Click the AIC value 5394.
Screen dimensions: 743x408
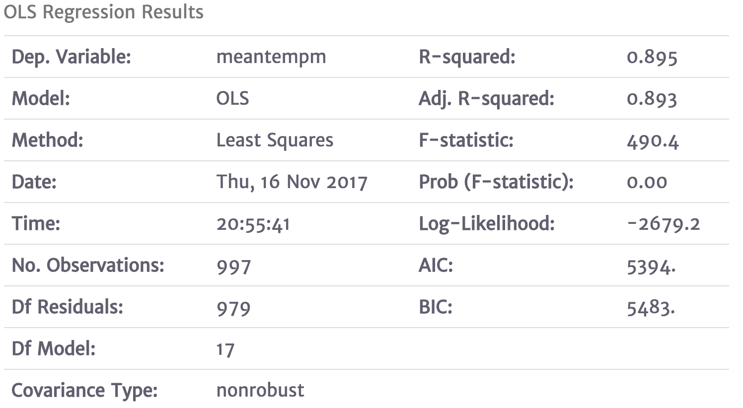point(651,266)
